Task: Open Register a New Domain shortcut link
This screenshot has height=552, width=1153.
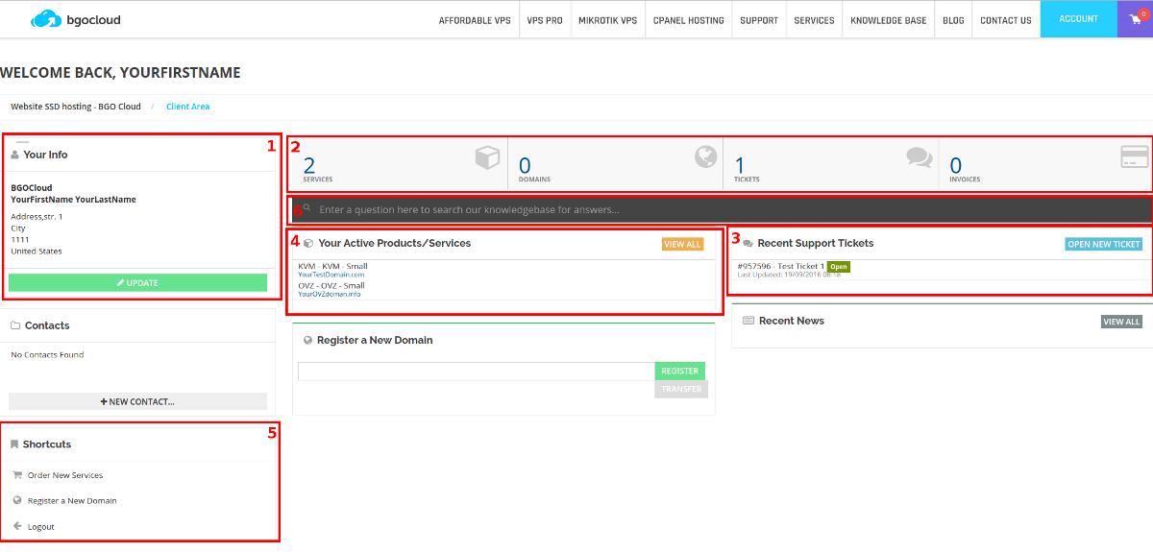Action: click(72, 501)
